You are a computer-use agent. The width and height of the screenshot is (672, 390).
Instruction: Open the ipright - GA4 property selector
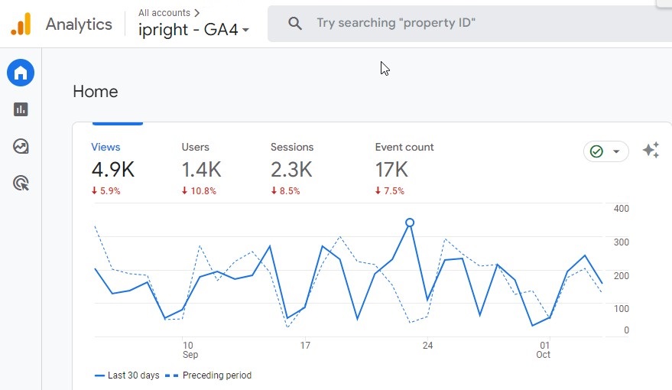[193, 31]
